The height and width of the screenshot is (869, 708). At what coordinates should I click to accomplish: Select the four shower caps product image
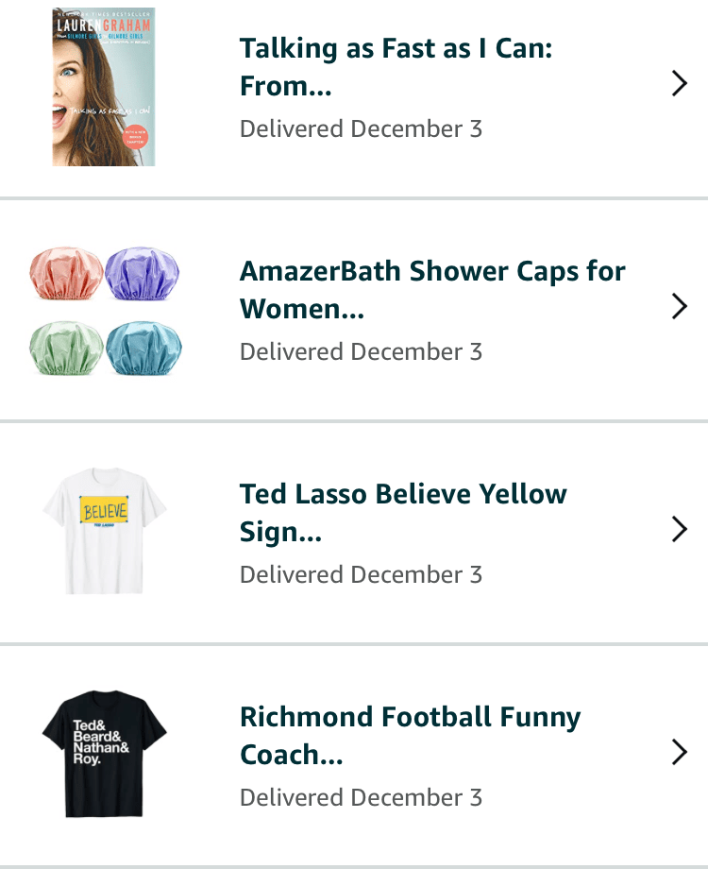(x=104, y=308)
